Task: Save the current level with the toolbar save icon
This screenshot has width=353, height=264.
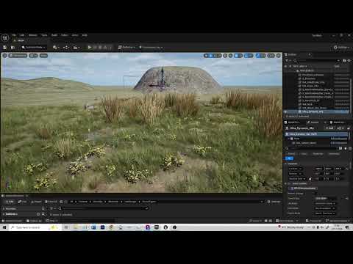Action: (x=5, y=48)
